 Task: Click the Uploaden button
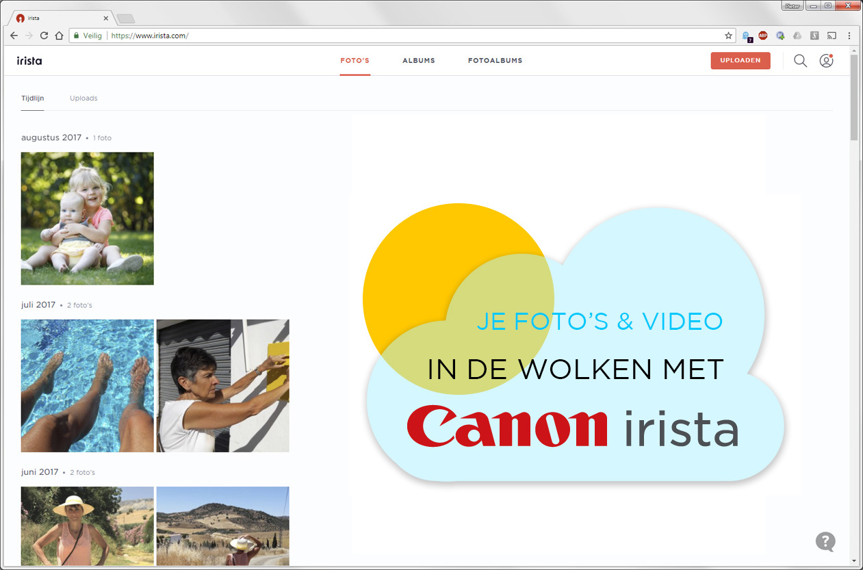pyautogui.click(x=740, y=61)
